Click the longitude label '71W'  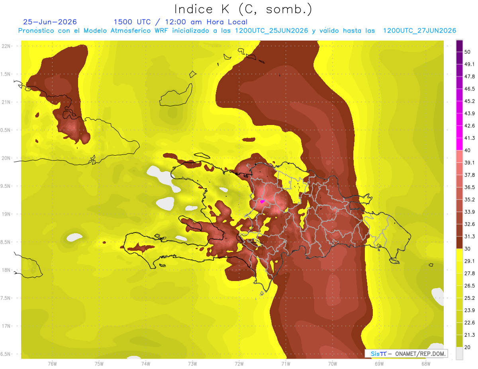(x=286, y=364)
